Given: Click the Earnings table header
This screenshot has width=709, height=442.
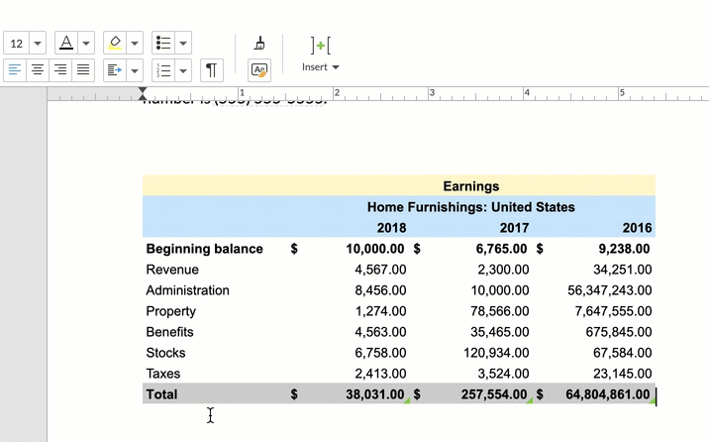Looking at the screenshot, I should (471, 186).
